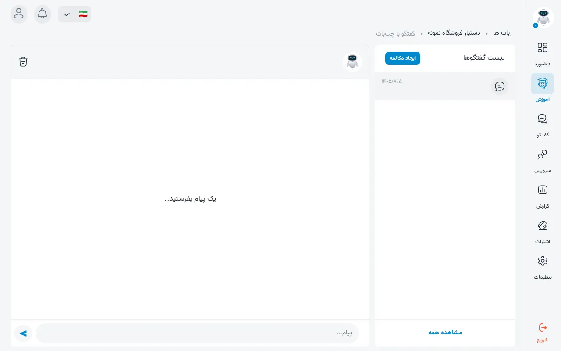This screenshot has width=561, height=351.
Task: Go to ربات ها breadcrumb
Action: 502,33
